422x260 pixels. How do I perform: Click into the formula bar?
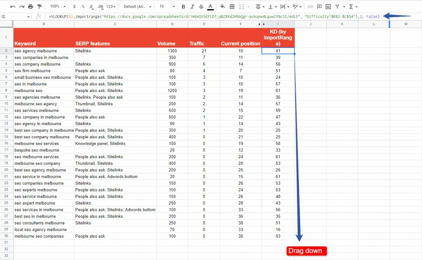(x=214, y=17)
